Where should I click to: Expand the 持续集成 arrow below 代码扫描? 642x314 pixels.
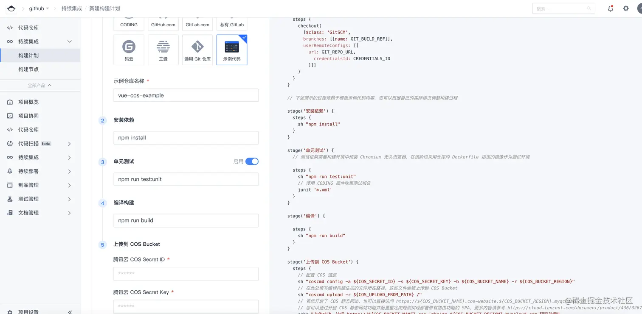click(x=70, y=158)
